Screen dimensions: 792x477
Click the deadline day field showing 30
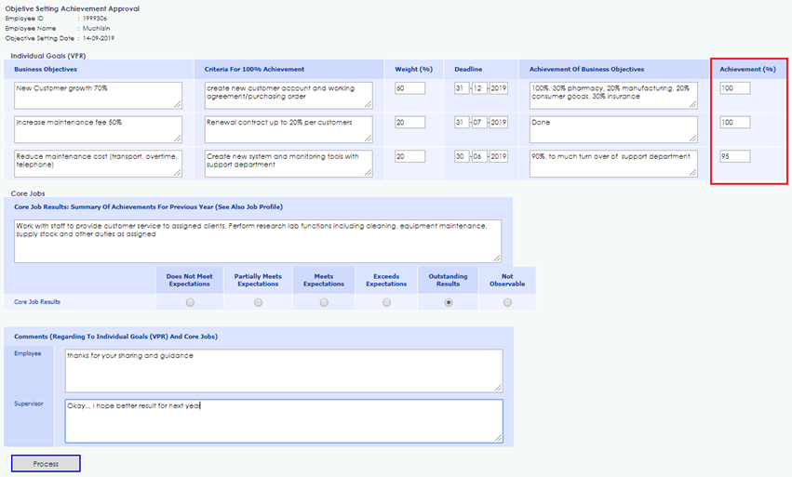(x=461, y=156)
